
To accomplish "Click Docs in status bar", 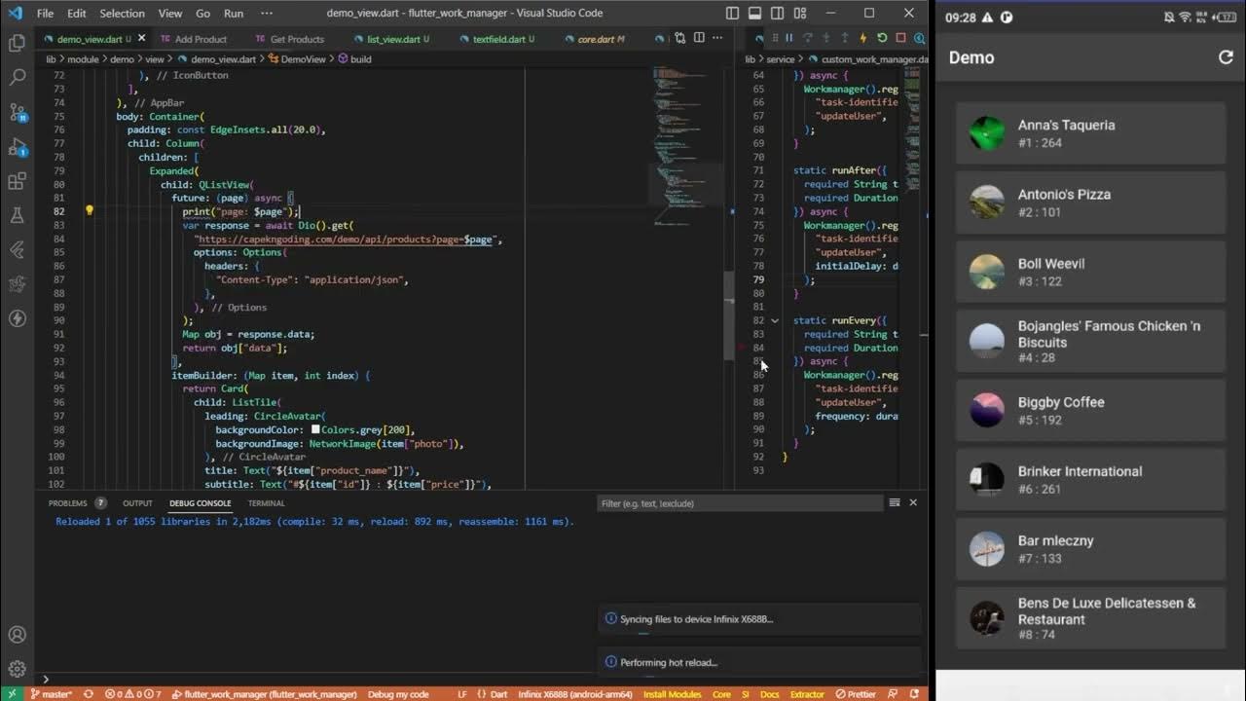I will (769, 694).
